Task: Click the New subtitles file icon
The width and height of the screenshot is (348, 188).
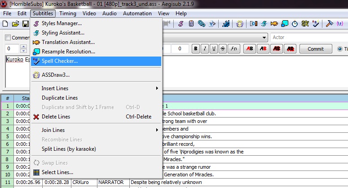Action: coord(5,24)
